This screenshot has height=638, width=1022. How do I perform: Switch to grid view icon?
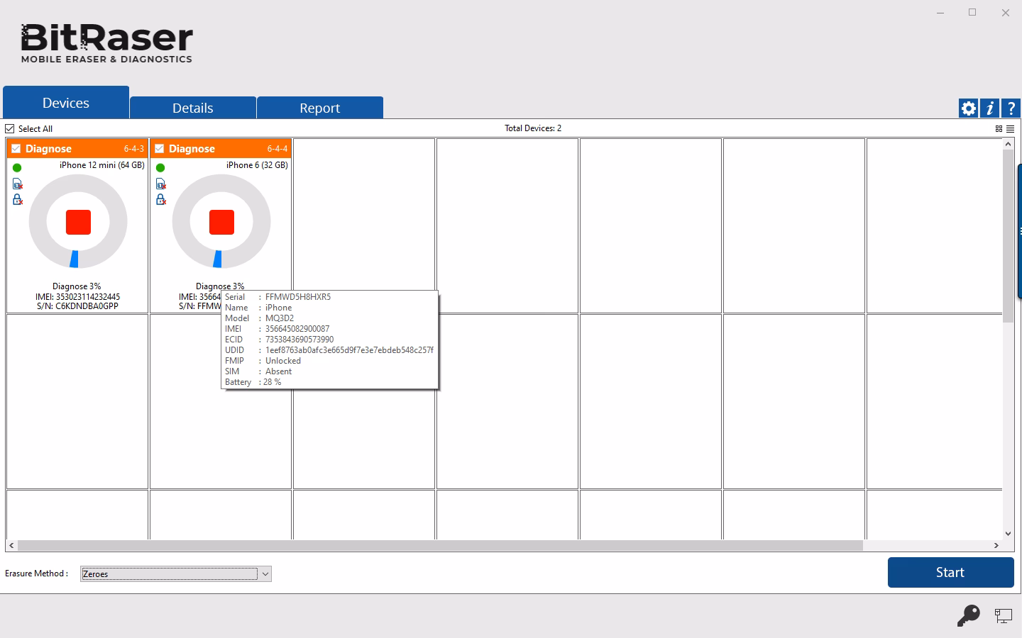click(999, 129)
